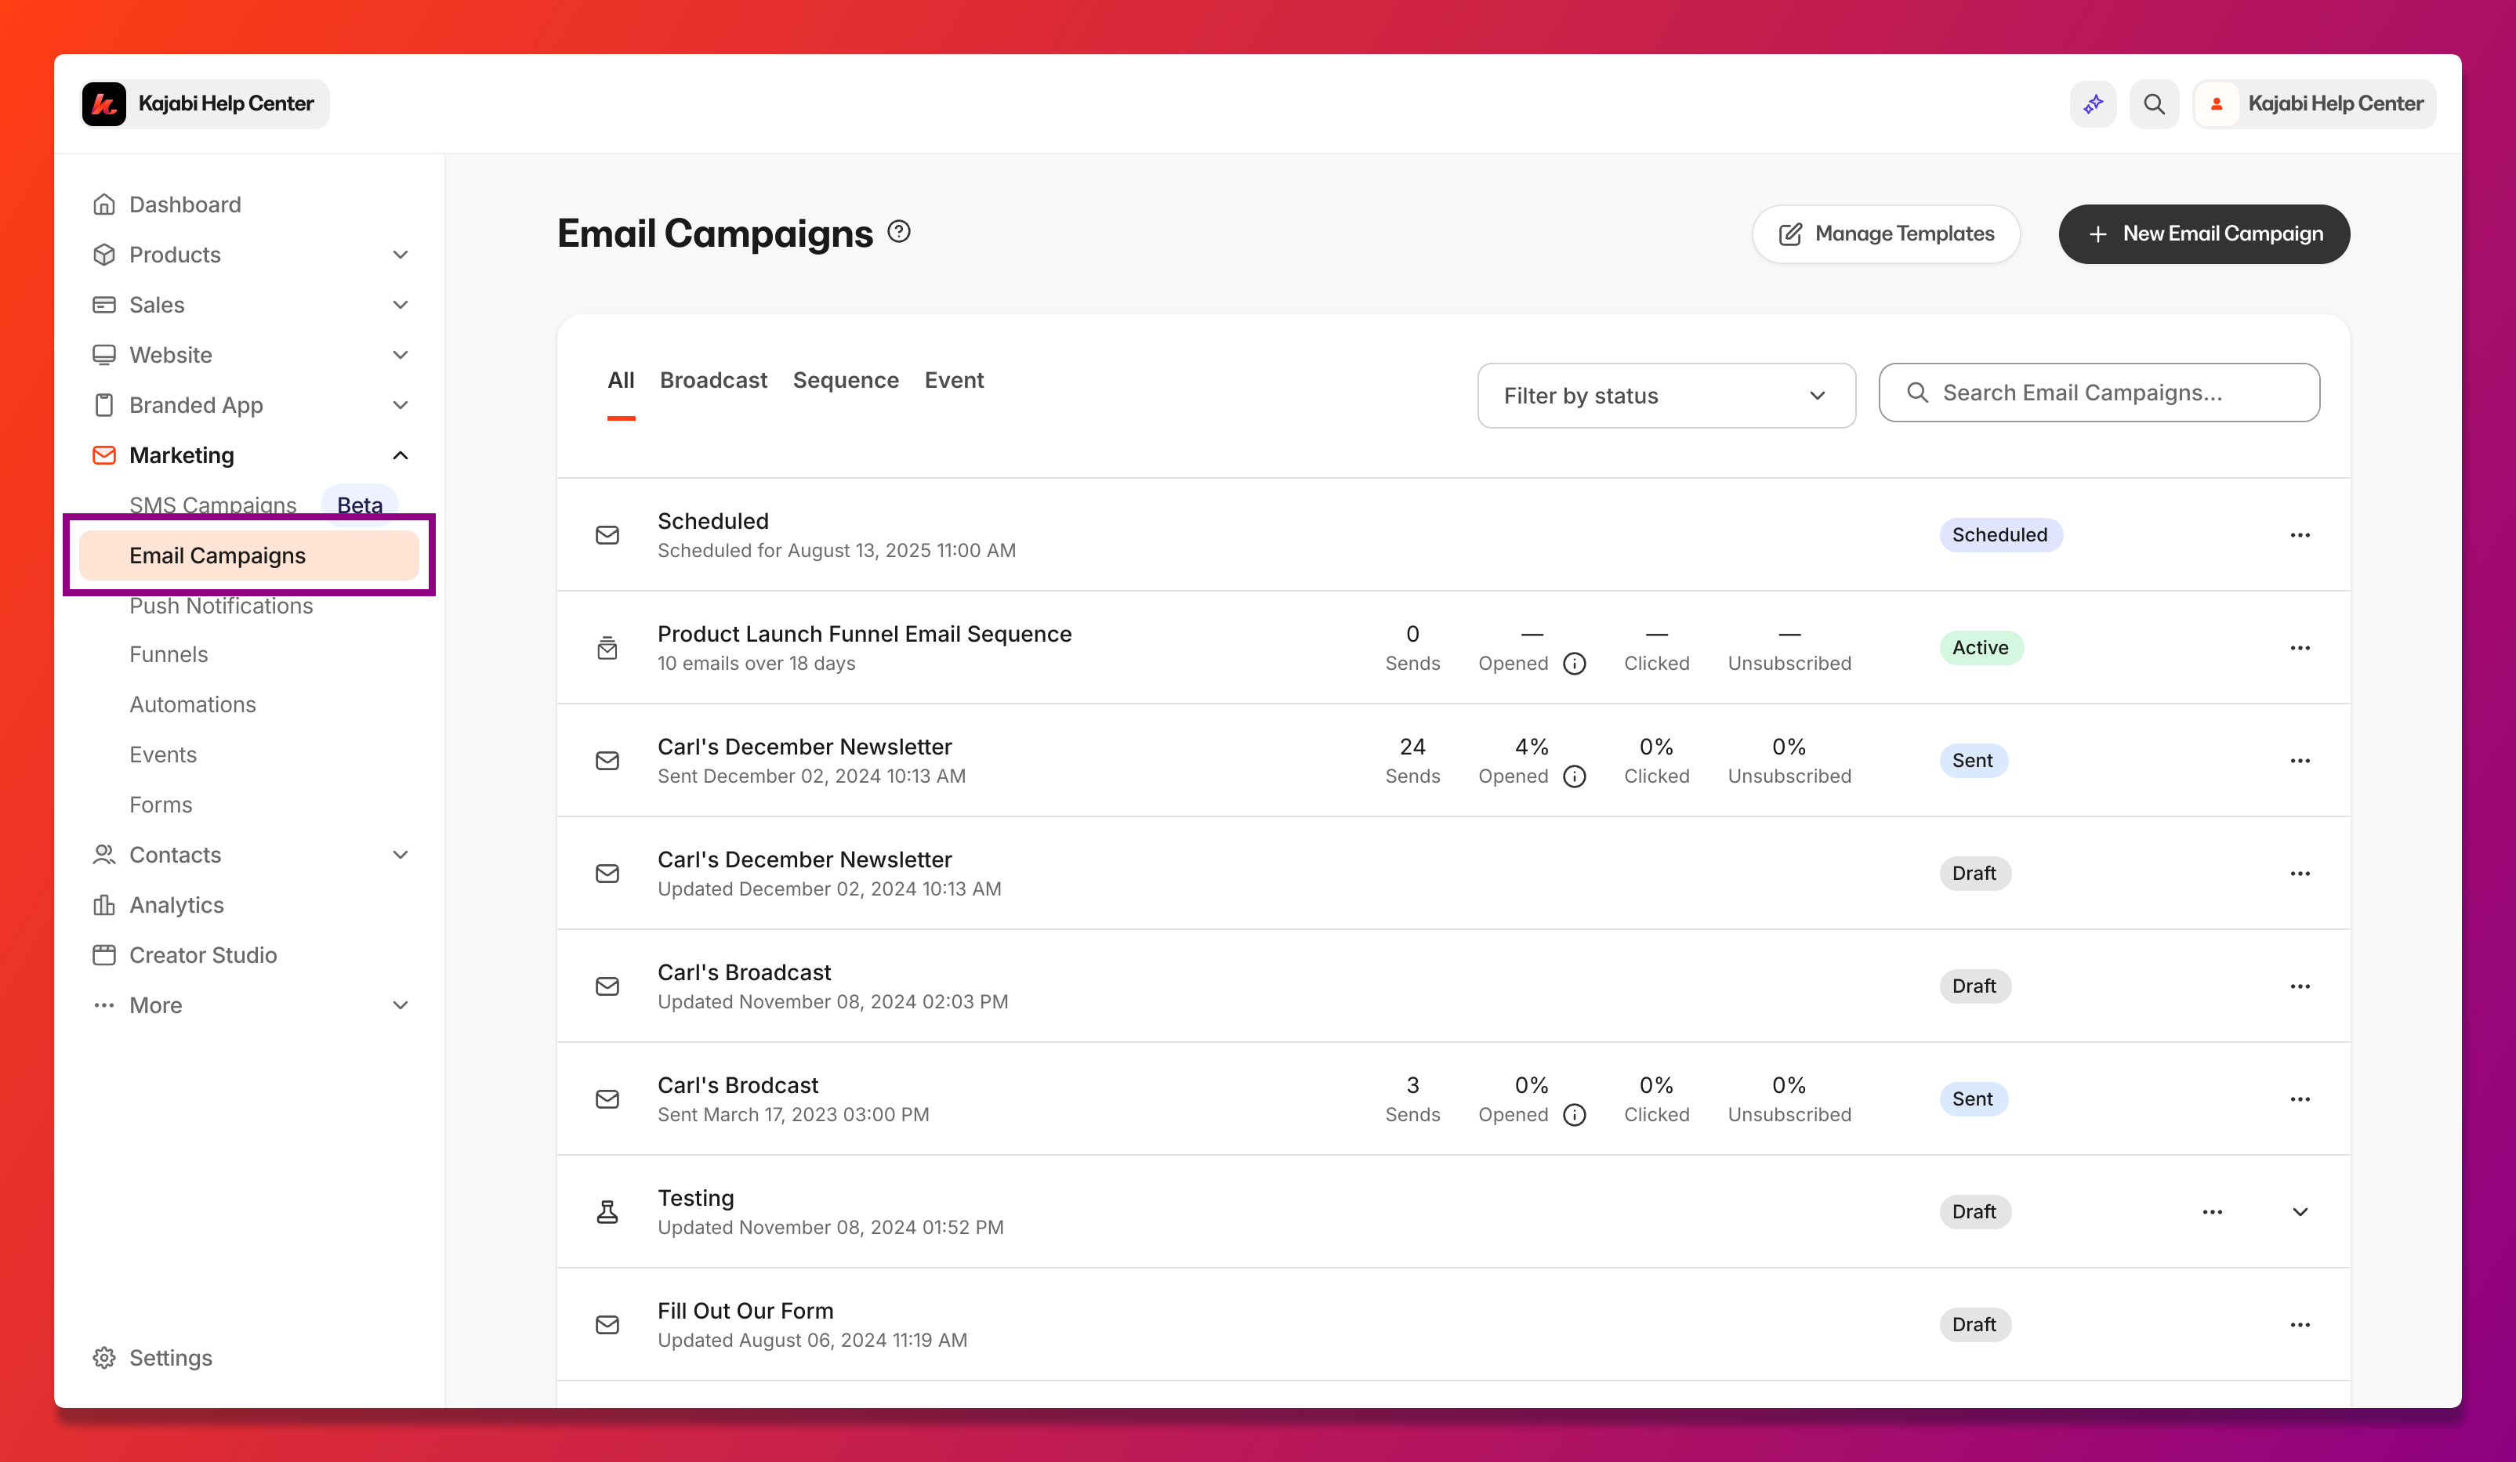Click Opened info icon in Carl's Brodcast row
Viewport: 2516px width, 1462px height.
[1574, 1115]
